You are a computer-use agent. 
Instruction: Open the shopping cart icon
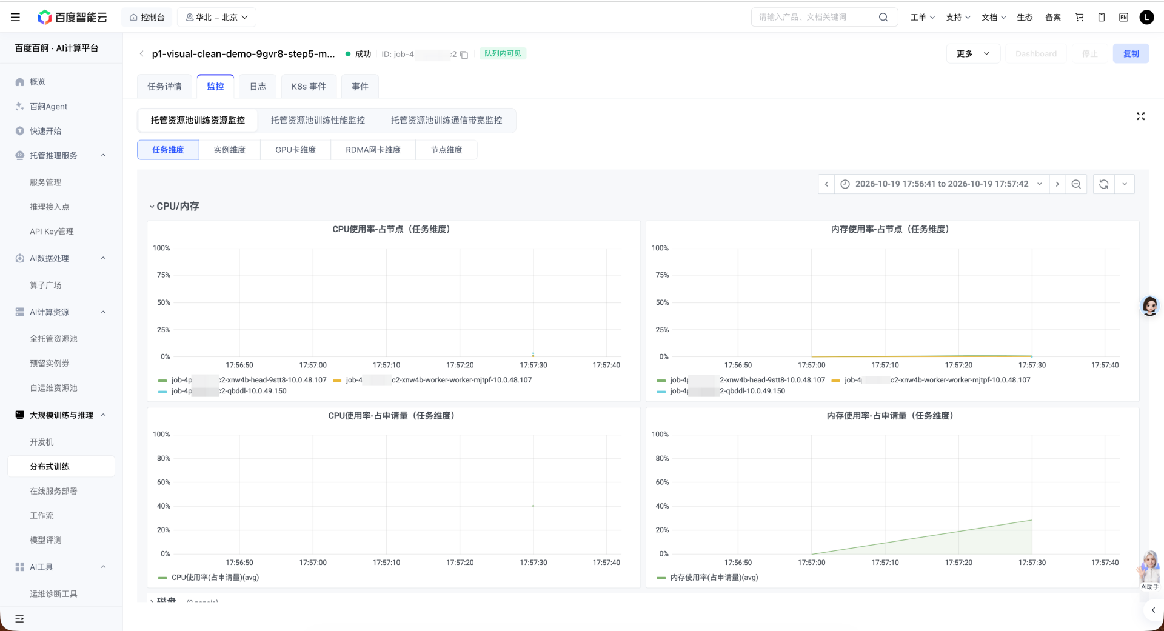1080,18
